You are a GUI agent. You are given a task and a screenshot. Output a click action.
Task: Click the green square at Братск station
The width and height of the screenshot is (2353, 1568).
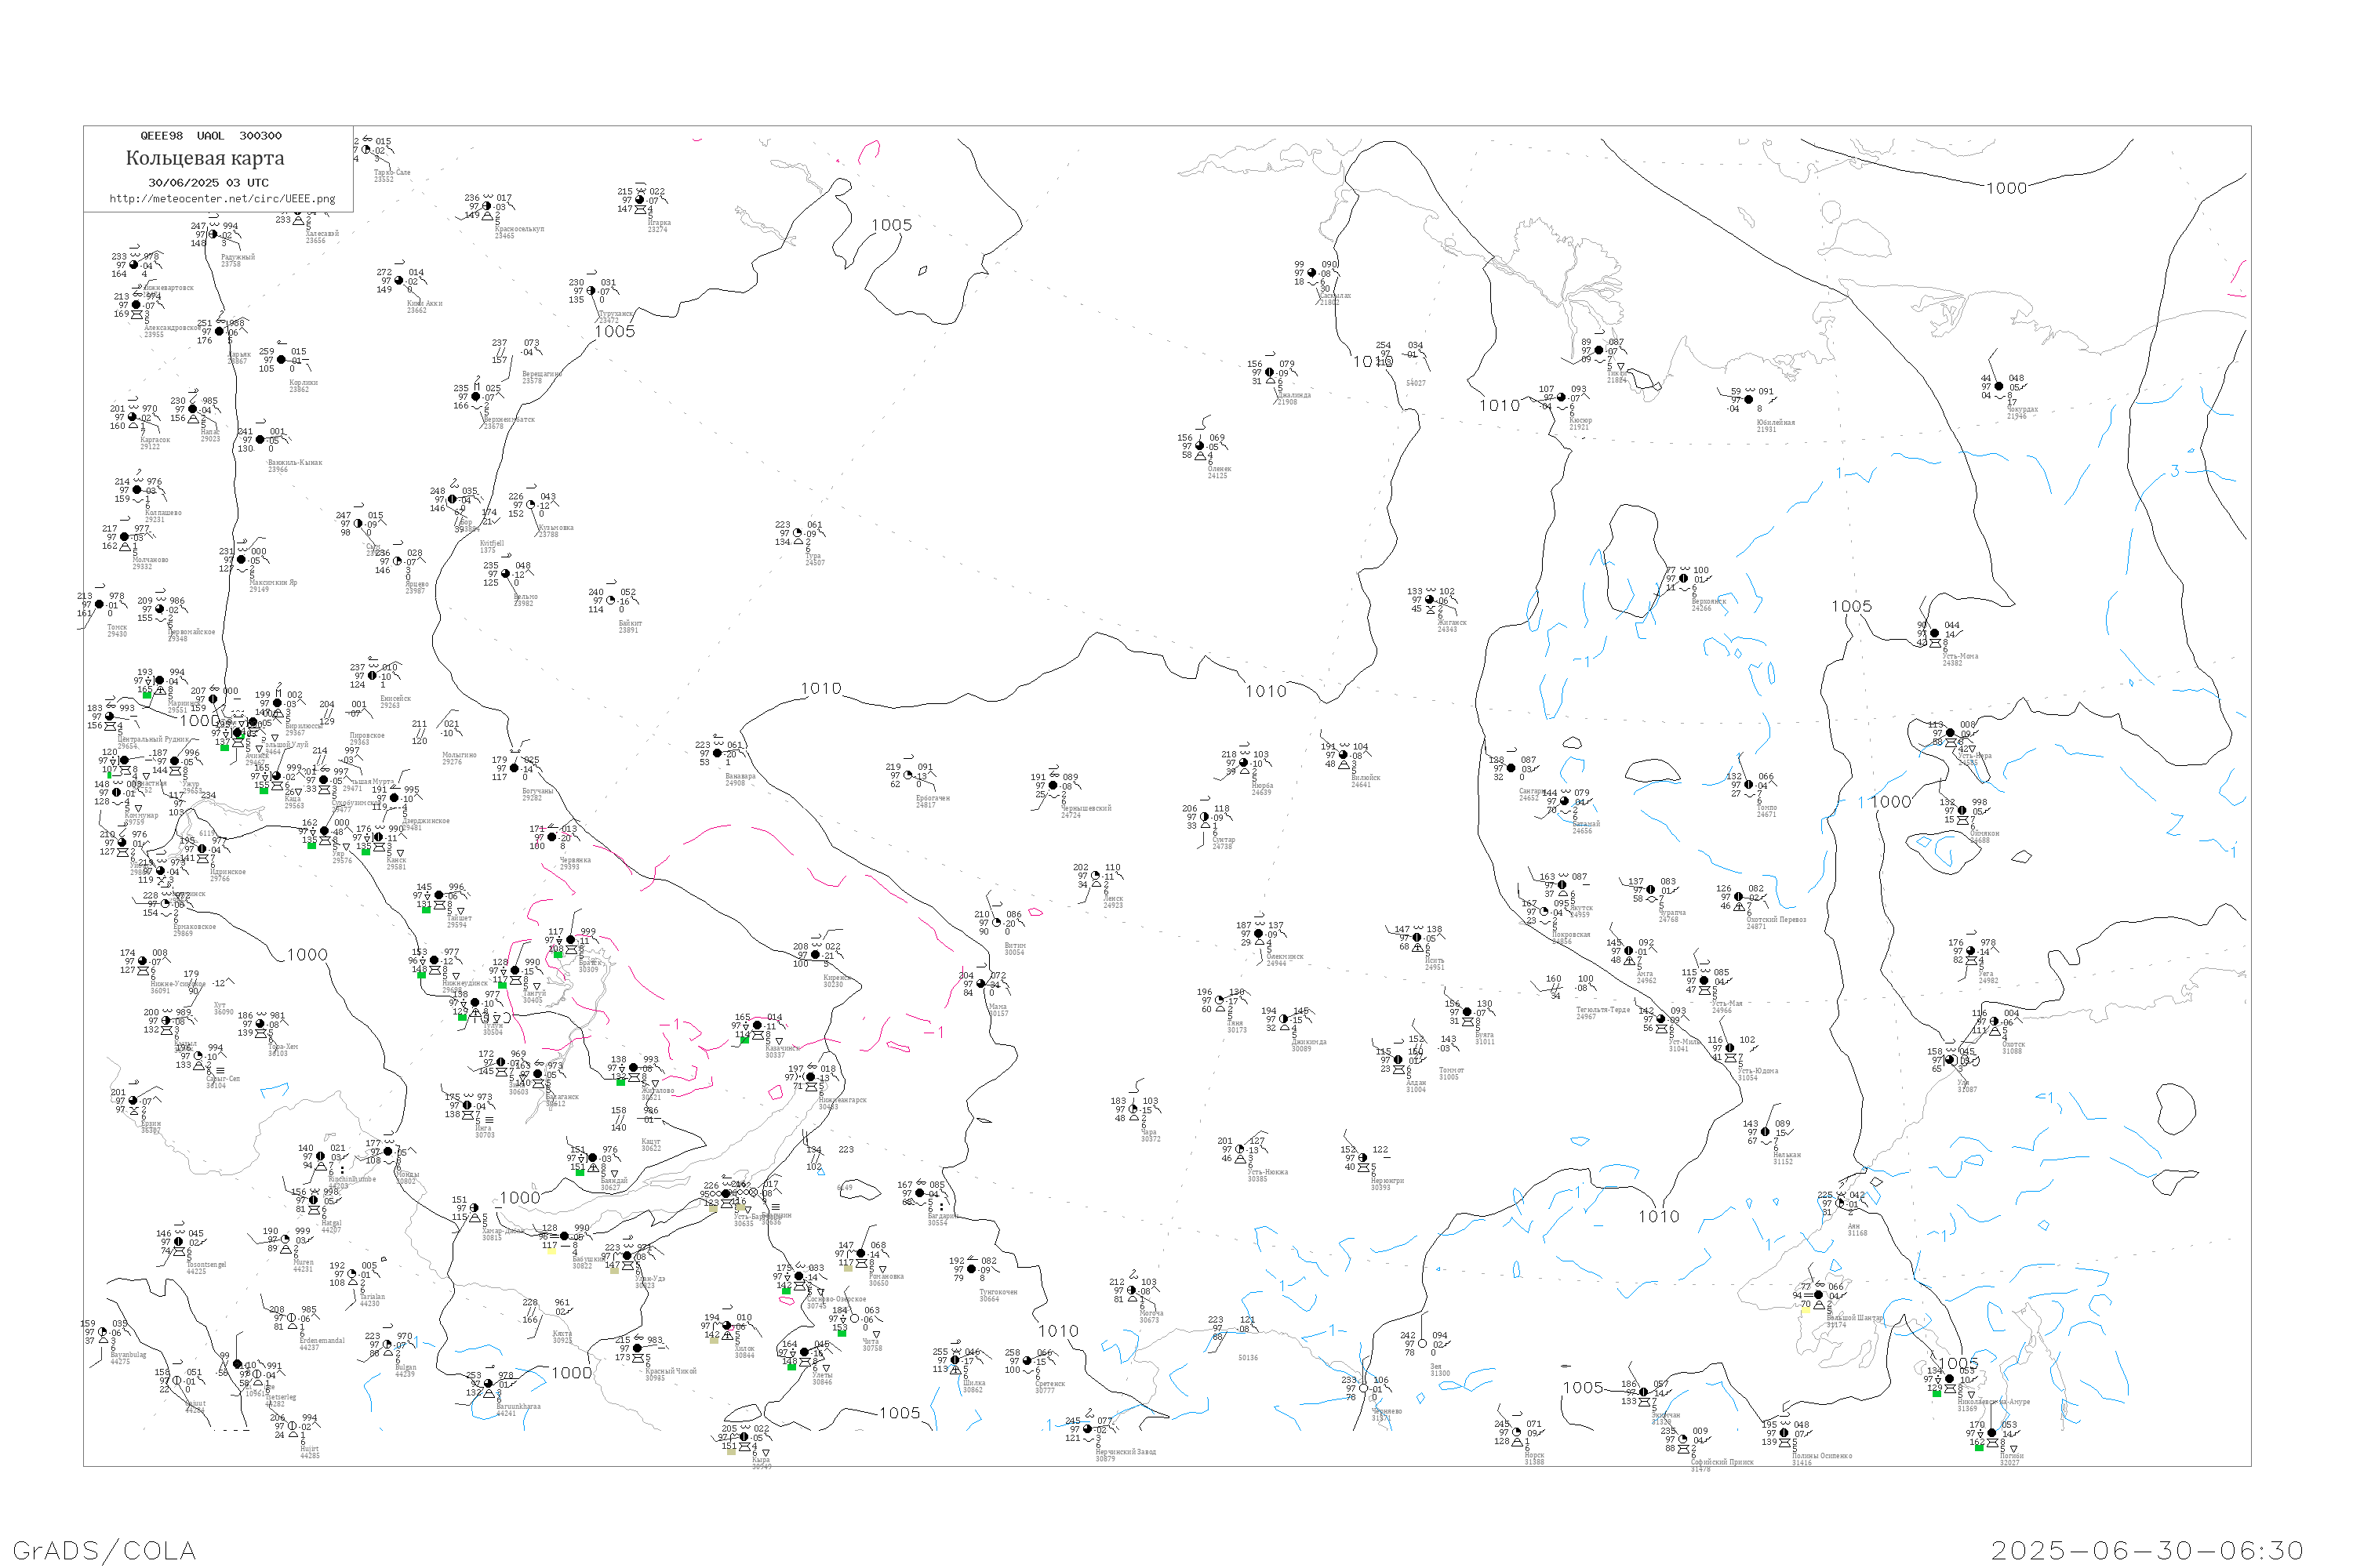click(x=557, y=954)
